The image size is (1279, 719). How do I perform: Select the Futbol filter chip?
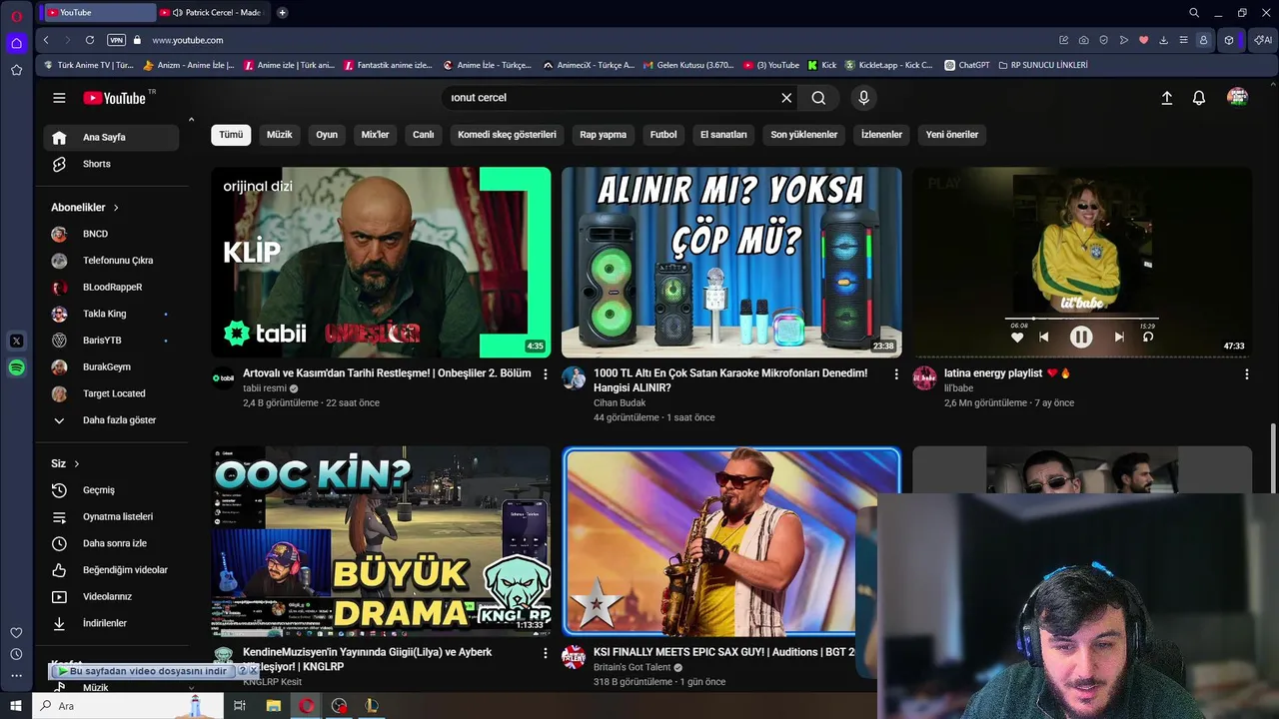click(663, 135)
